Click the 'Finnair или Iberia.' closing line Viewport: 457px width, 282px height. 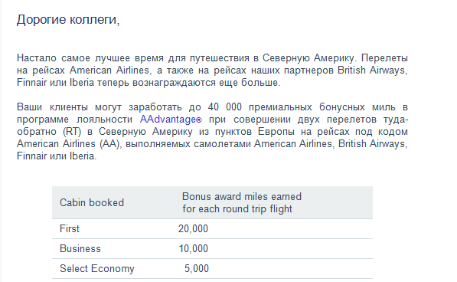(57, 156)
